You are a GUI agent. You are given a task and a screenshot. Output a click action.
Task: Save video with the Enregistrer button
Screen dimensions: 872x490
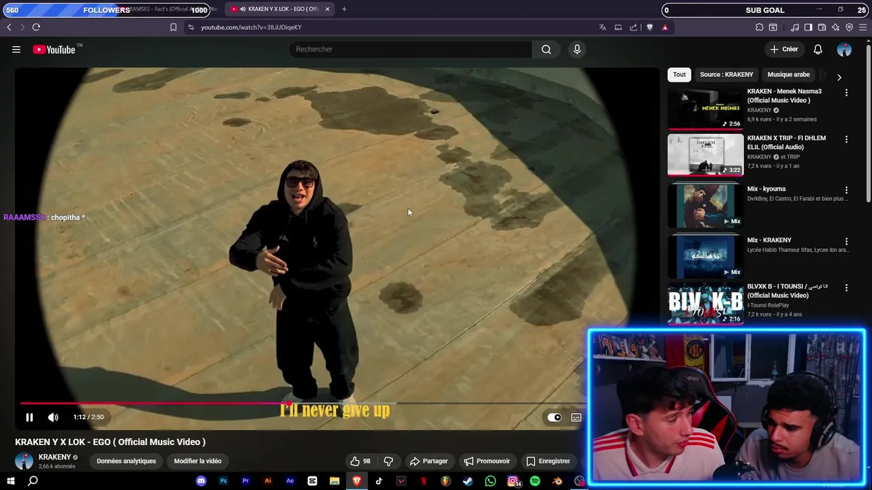coord(548,461)
